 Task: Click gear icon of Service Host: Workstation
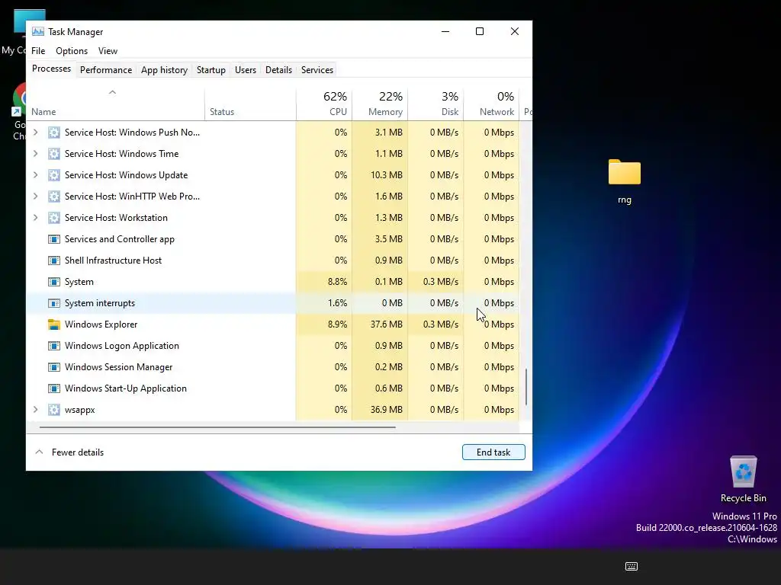point(54,218)
